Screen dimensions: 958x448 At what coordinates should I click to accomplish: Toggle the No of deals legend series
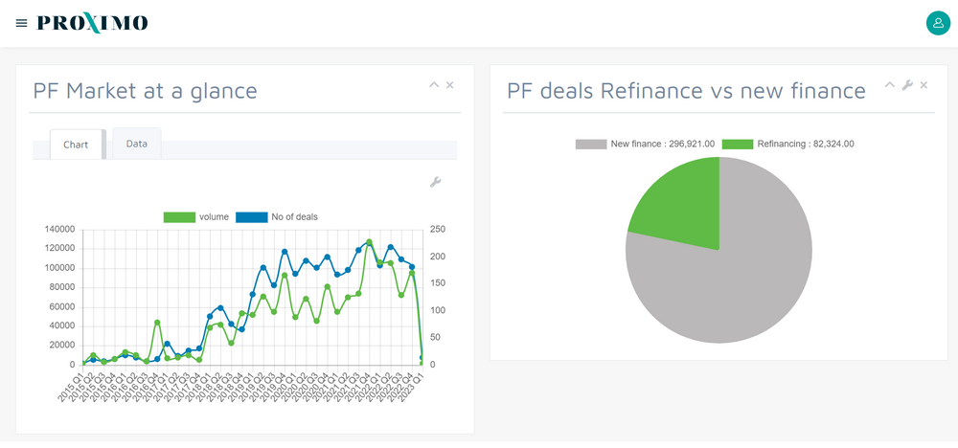[x=277, y=217]
